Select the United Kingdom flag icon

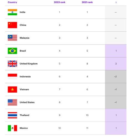pos(12,64)
